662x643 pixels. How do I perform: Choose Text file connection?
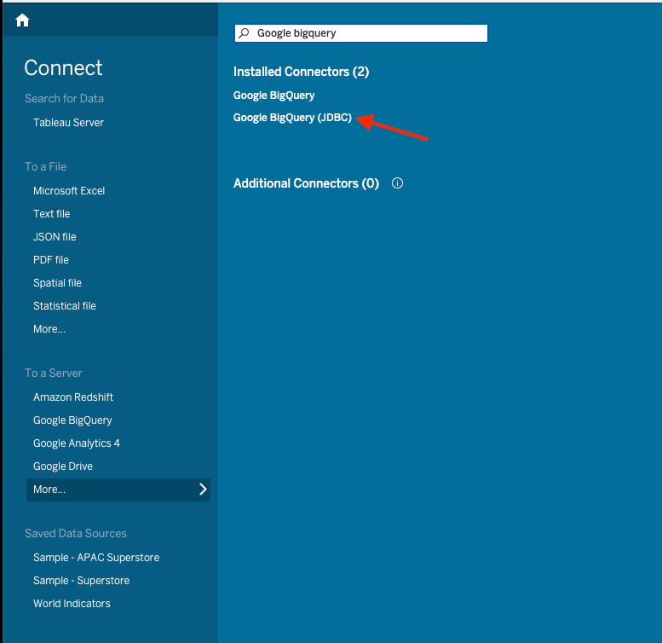click(x=51, y=214)
